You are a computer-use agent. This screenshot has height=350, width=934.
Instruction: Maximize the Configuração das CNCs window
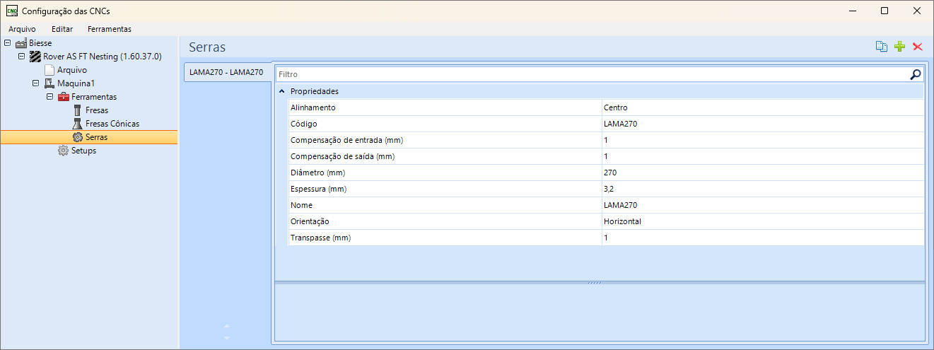885,11
